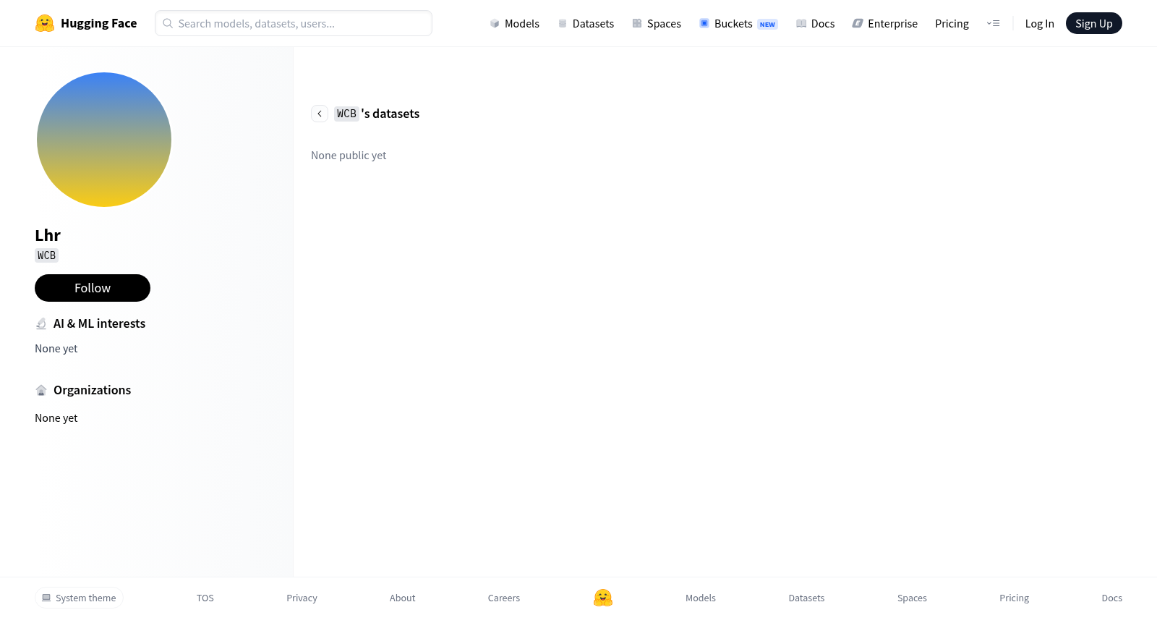The width and height of the screenshot is (1157, 623).
Task: Click the Sign Up button
Action: click(x=1093, y=23)
